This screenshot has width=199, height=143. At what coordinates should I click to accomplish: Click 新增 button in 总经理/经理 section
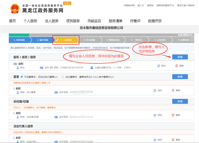180,101
